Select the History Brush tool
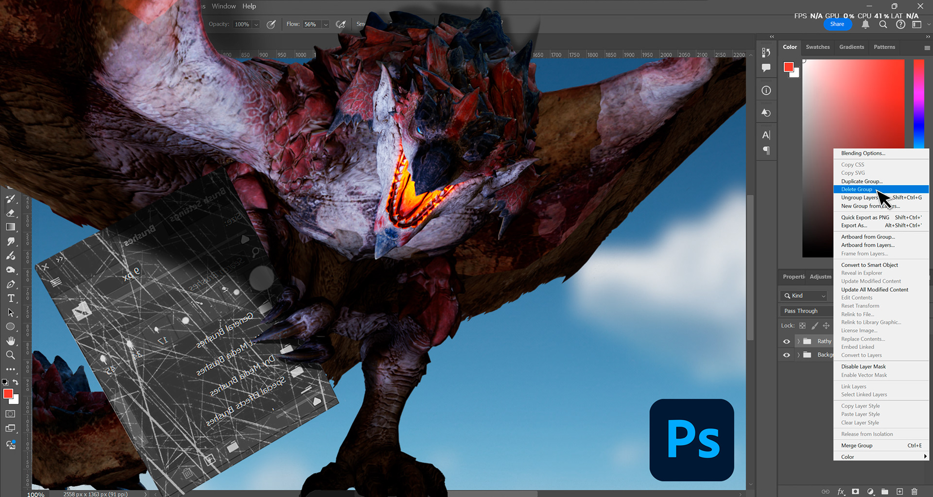The width and height of the screenshot is (933, 497). pyautogui.click(x=11, y=199)
